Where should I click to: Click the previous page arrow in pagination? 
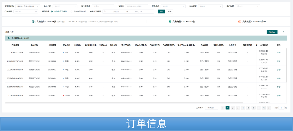point(222,108)
